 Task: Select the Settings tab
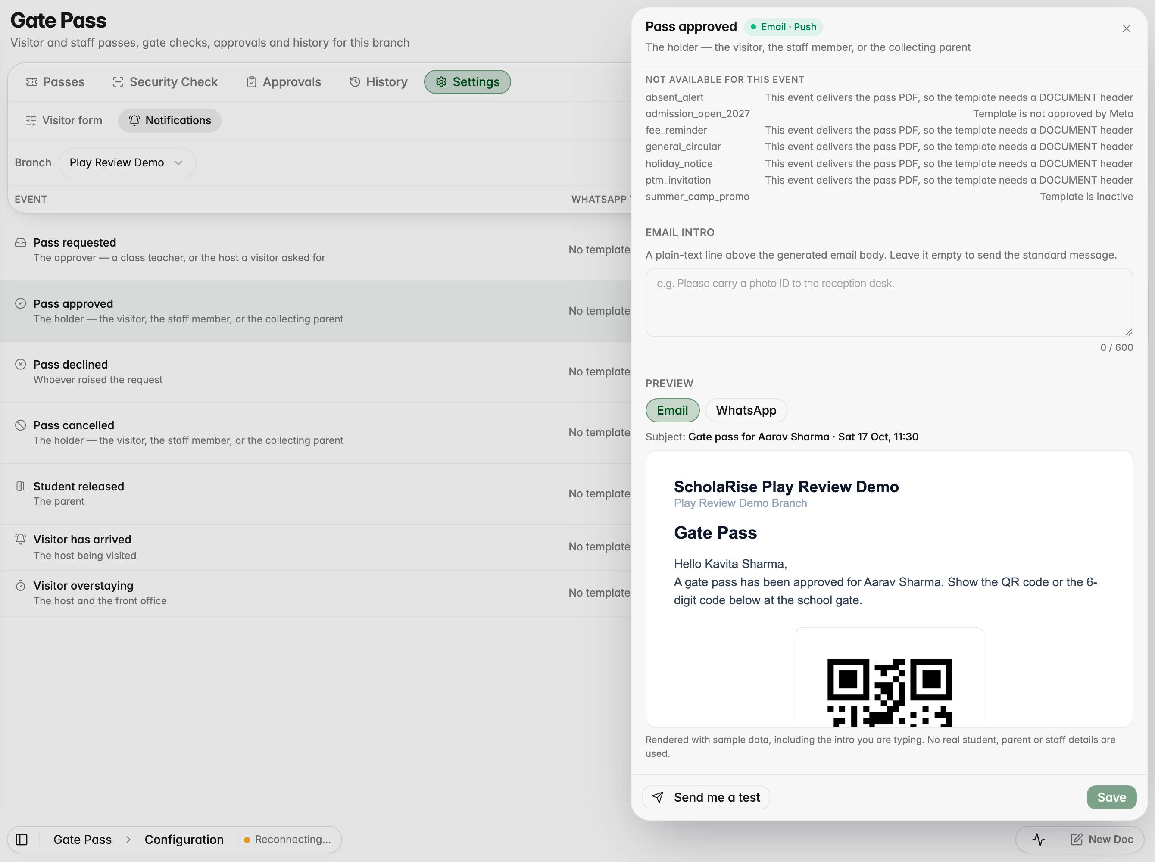468,82
